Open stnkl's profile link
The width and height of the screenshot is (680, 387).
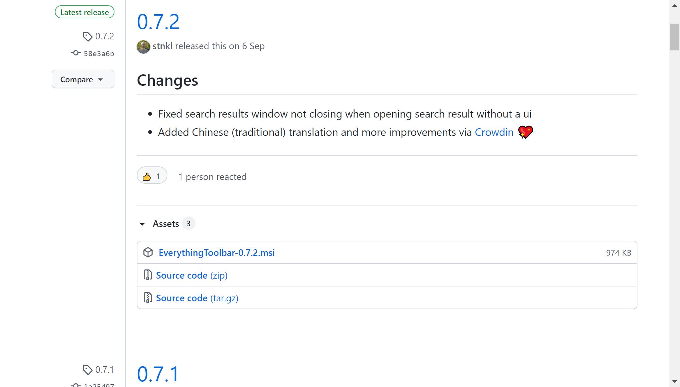pyautogui.click(x=162, y=46)
